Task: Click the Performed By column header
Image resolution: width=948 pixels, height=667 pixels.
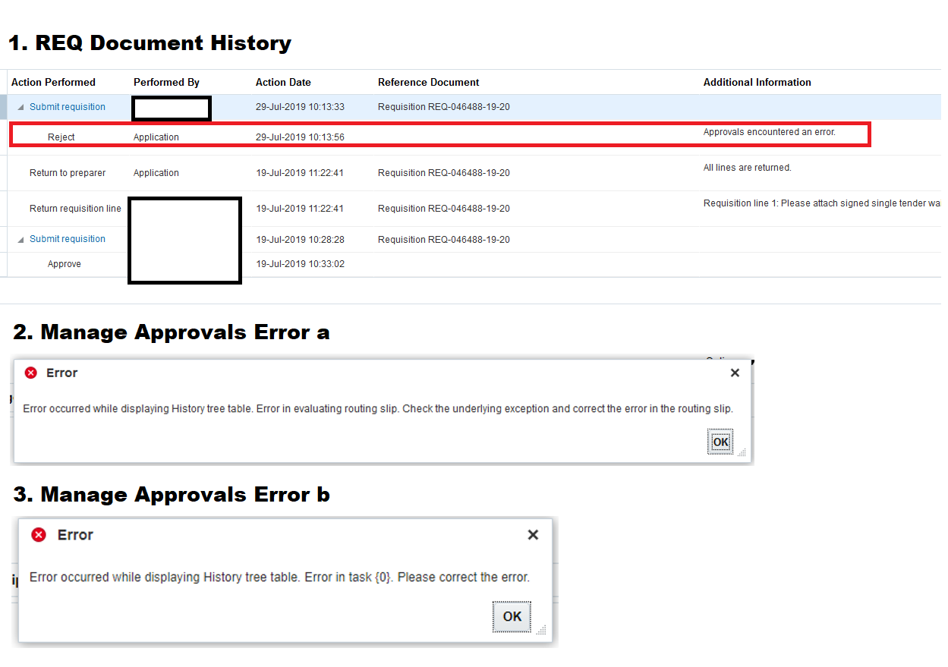Action: pyautogui.click(x=165, y=82)
